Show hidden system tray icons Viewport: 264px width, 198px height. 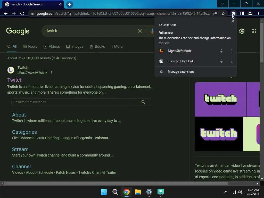pos(226,192)
